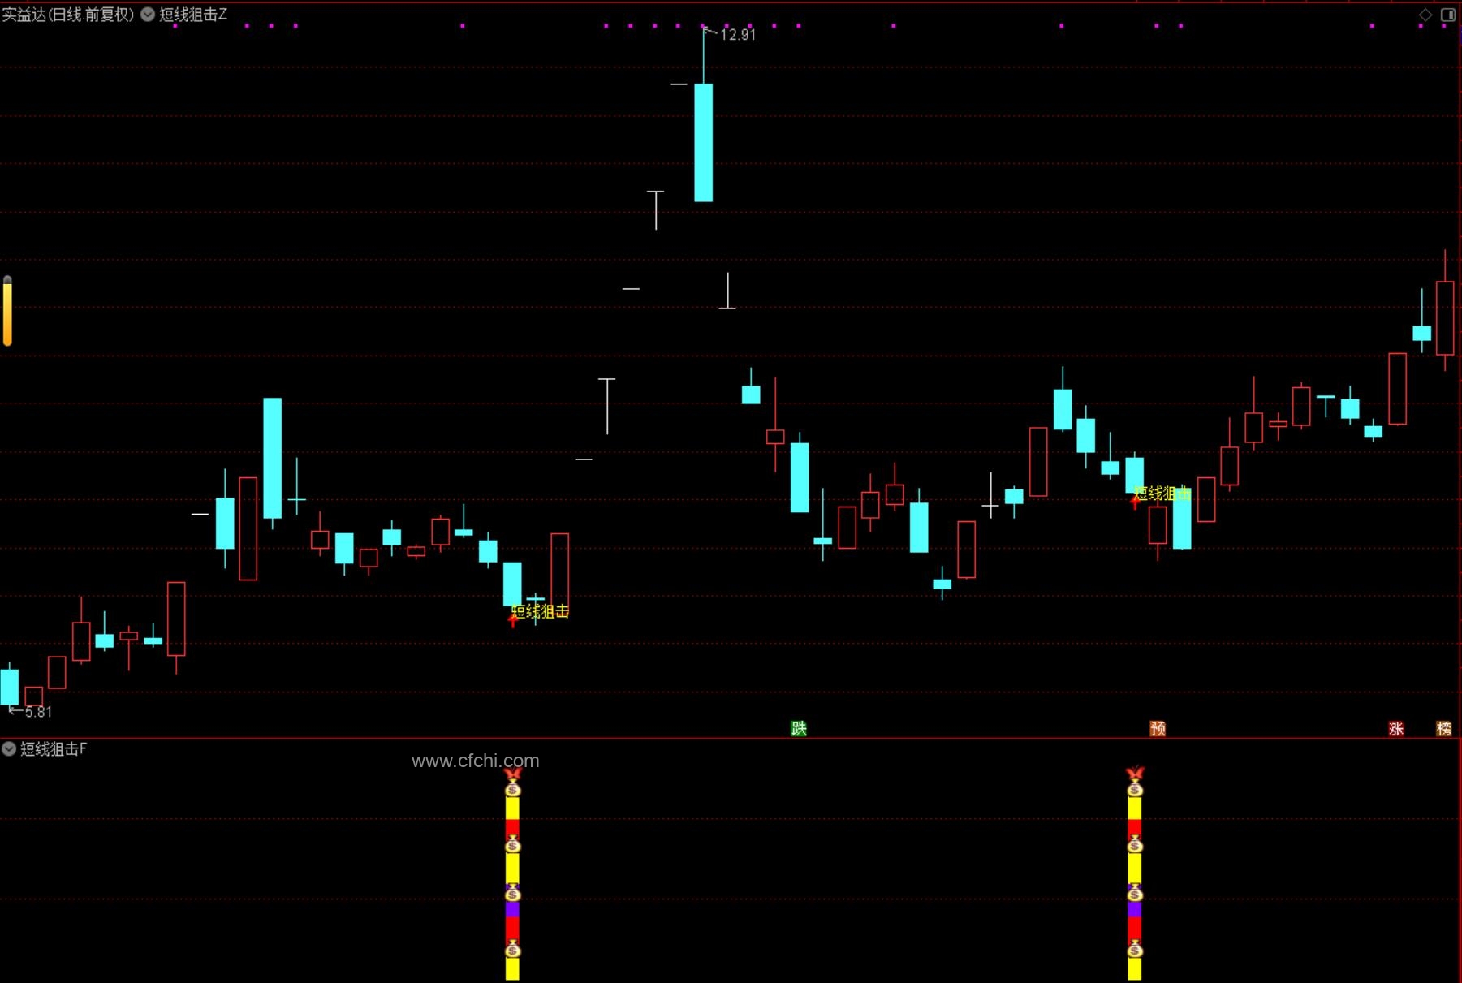This screenshot has width=1462, height=983.
Task: Toggle the side panel icon at top-right
Action: [x=1448, y=15]
